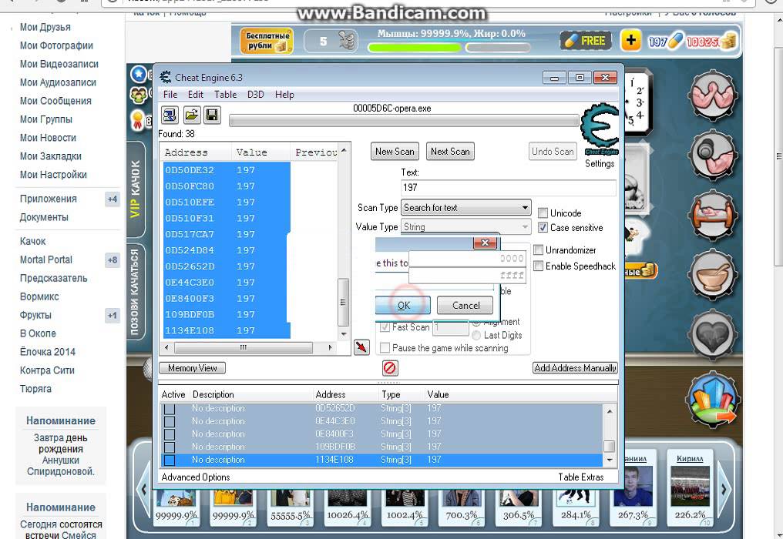The width and height of the screenshot is (783, 539).
Task: Open Mortal Portal app link
Action: [x=46, y=259]
